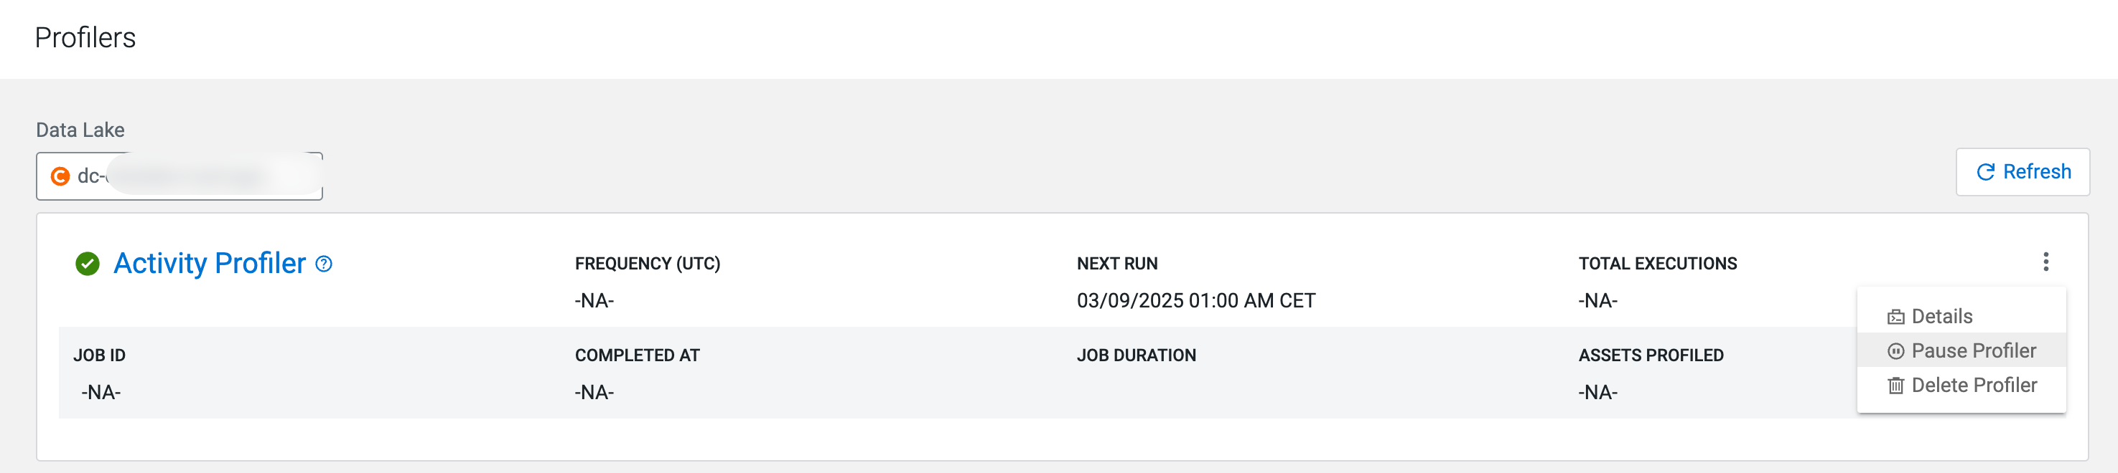Click the NEXT RUN column header

click(x=1116, y=264)
